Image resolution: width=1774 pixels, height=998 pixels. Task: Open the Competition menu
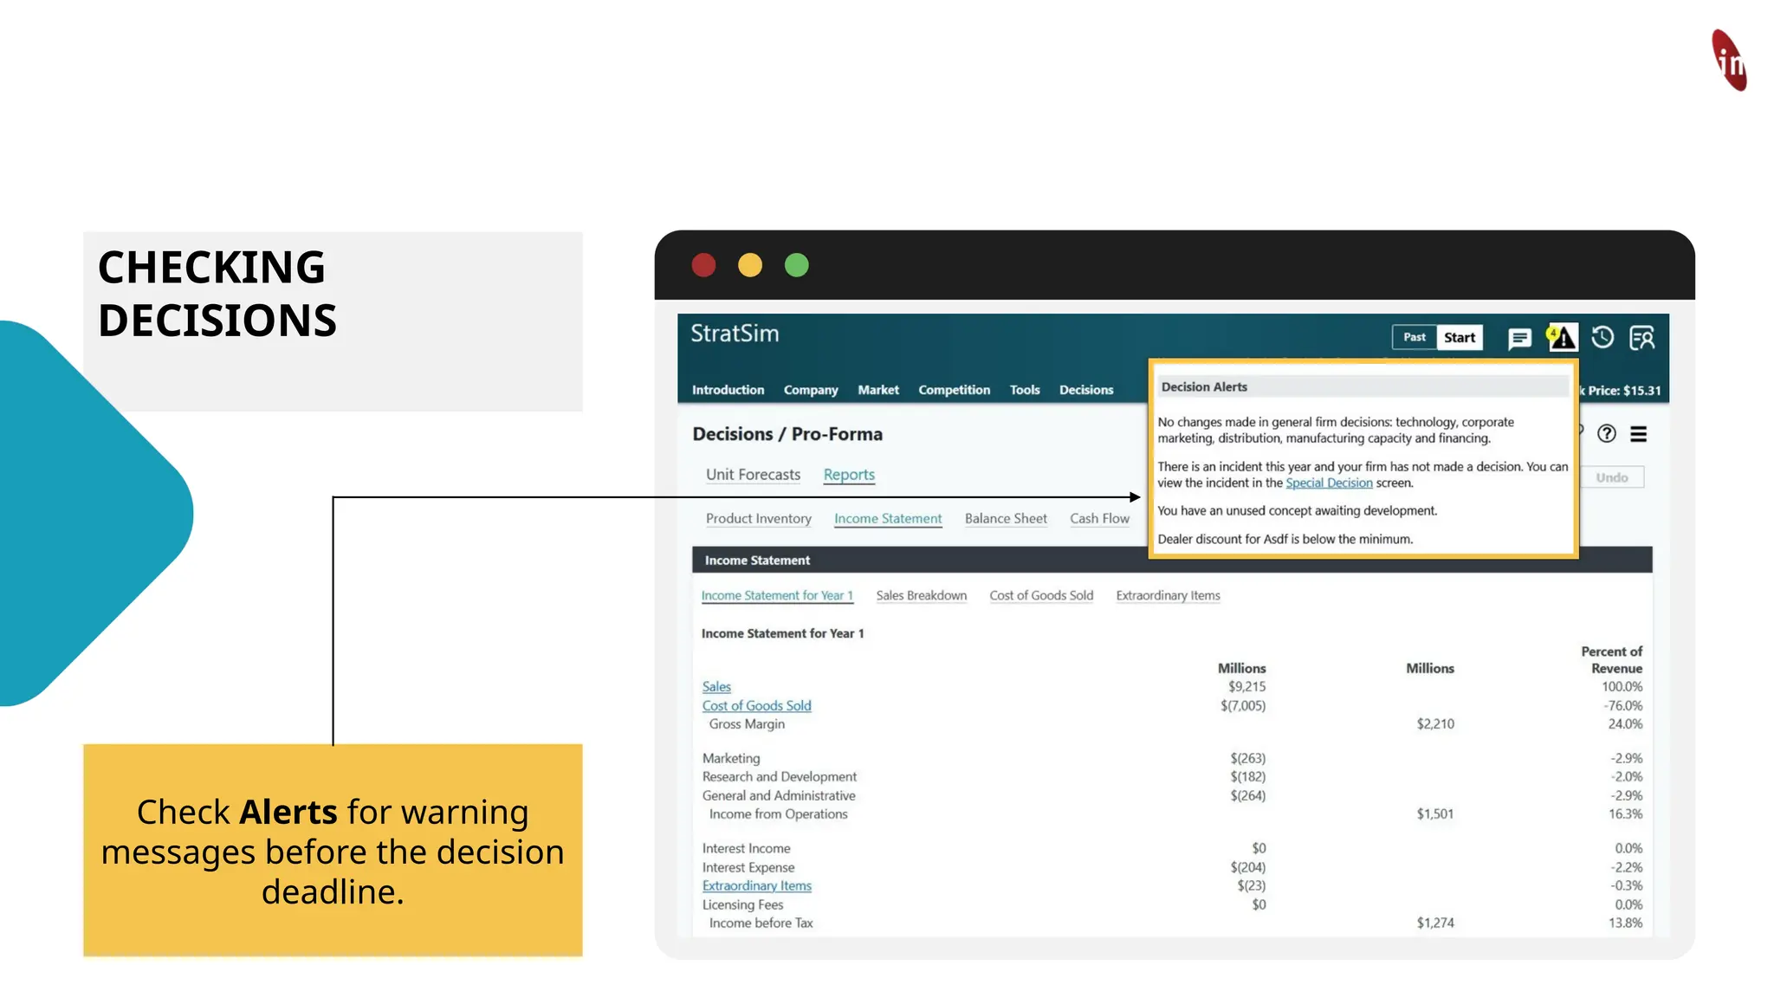(x=954, y=390)
